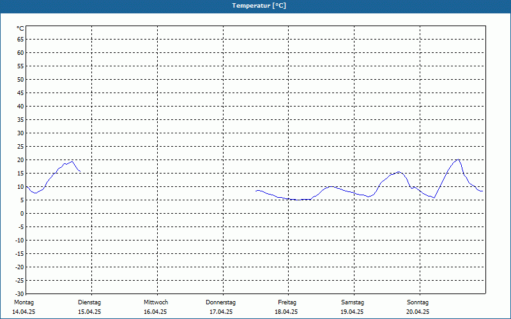Click the Mittwoch day label

point(156,302)
